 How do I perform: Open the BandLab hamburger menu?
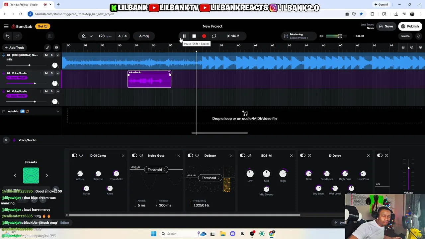[6, 26]
